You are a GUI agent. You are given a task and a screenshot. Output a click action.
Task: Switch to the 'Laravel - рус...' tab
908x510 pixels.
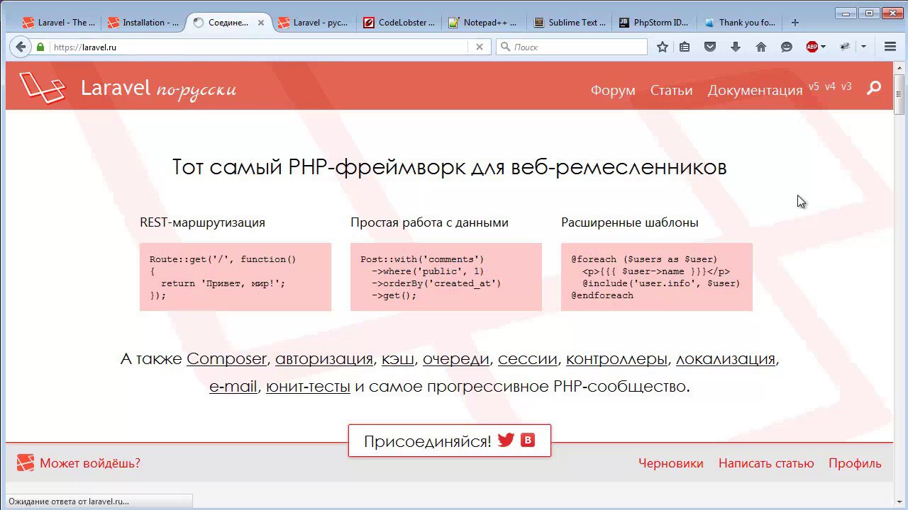[314, 23]
